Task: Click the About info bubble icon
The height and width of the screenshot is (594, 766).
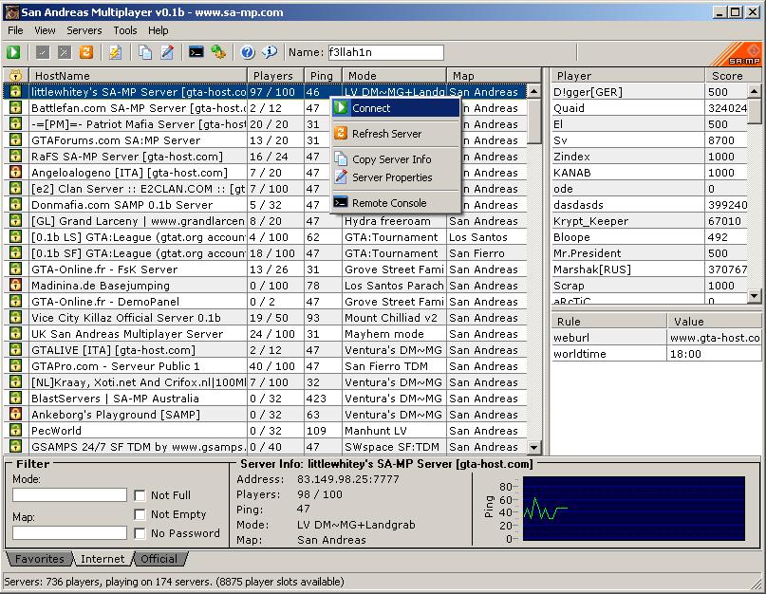Action: [270, 52]
